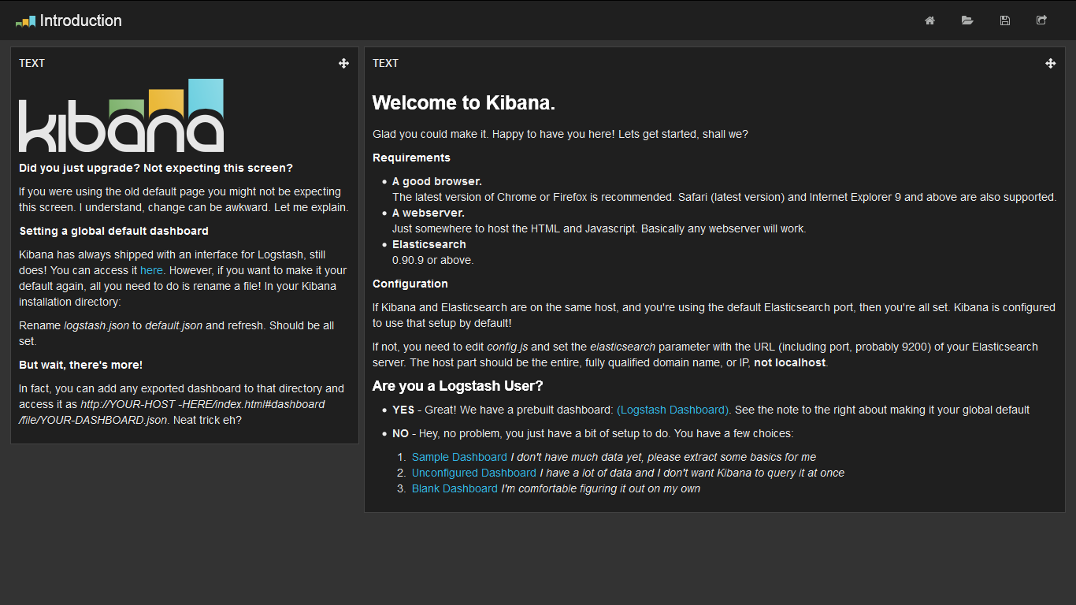The height and width of the screenshot is (605, 1076).
Task: Open the Blank Dashboard link
Action: click(x=455, y=488)
